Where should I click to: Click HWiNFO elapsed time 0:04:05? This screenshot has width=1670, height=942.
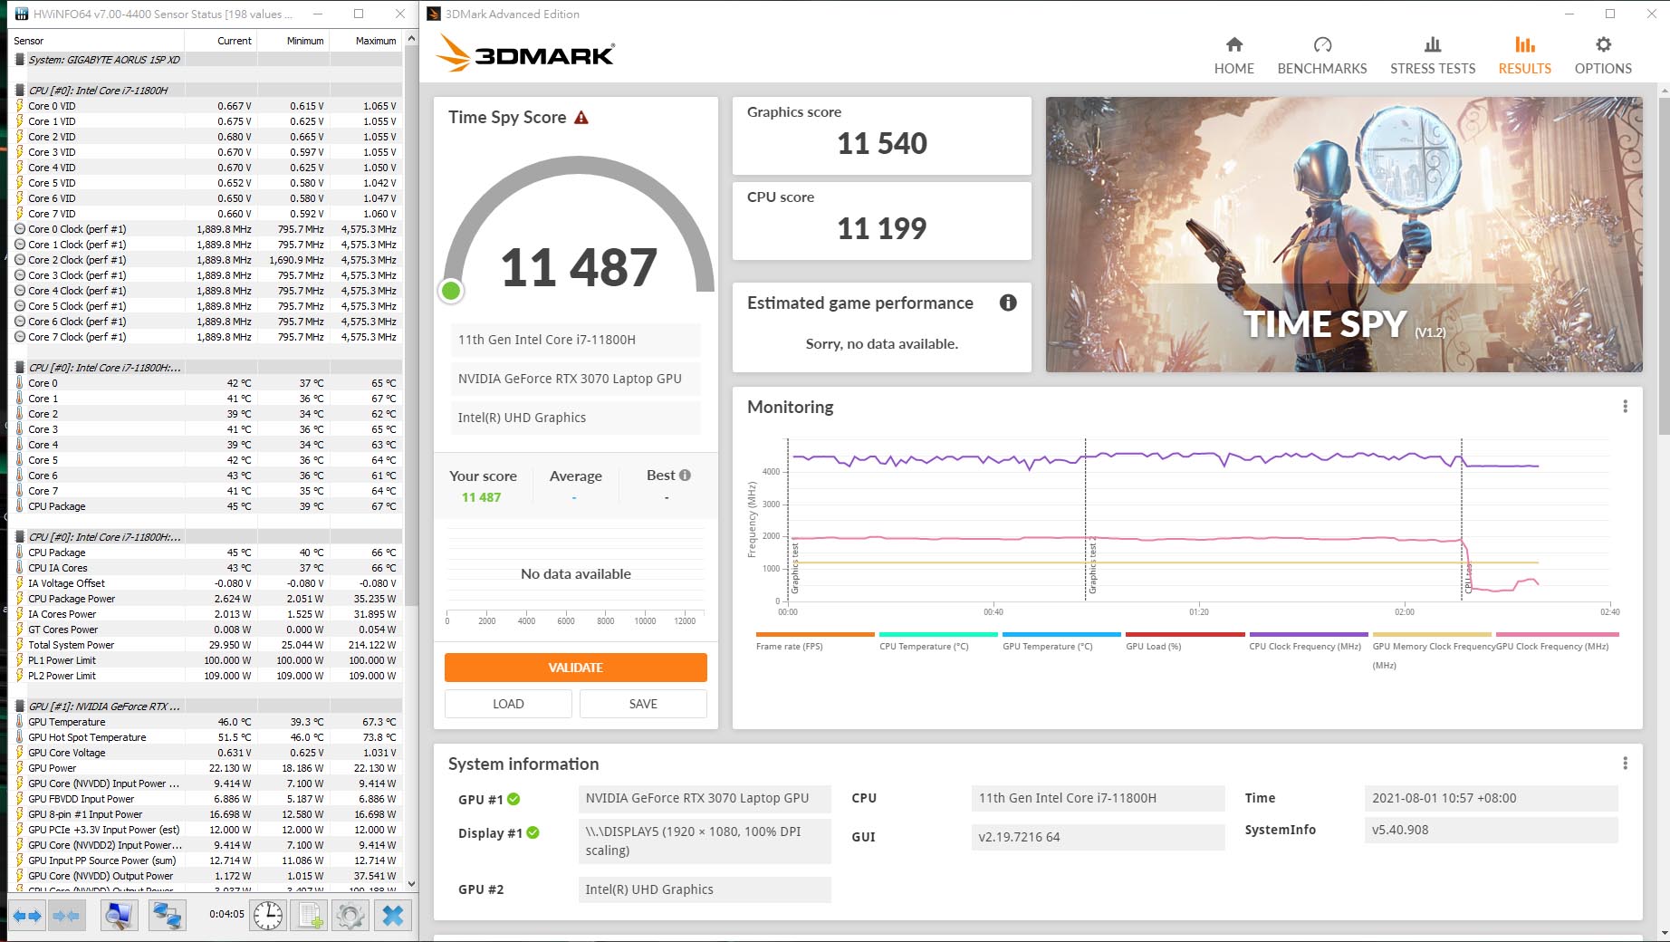[x=226, y=914]
